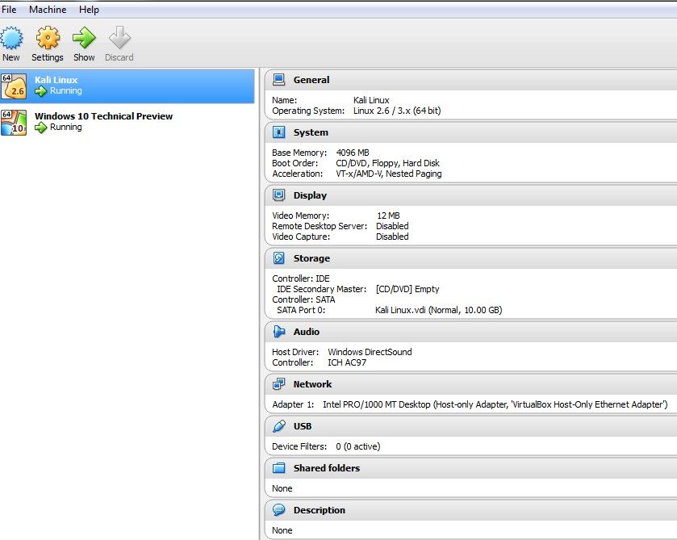Click the [CD/DVD] Empty drive entry
This screenshot has width=677, height=540.
pos(407,289)
